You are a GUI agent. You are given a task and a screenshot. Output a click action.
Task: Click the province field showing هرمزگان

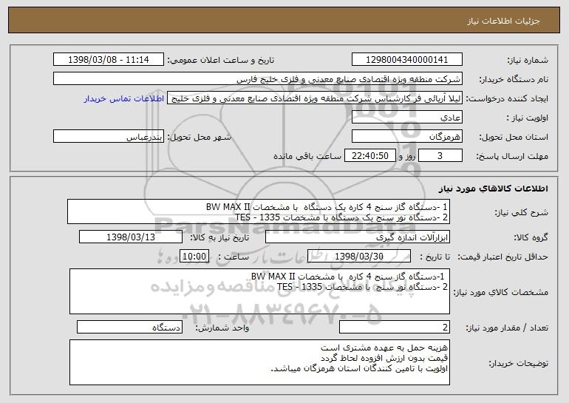click(406, 137)
